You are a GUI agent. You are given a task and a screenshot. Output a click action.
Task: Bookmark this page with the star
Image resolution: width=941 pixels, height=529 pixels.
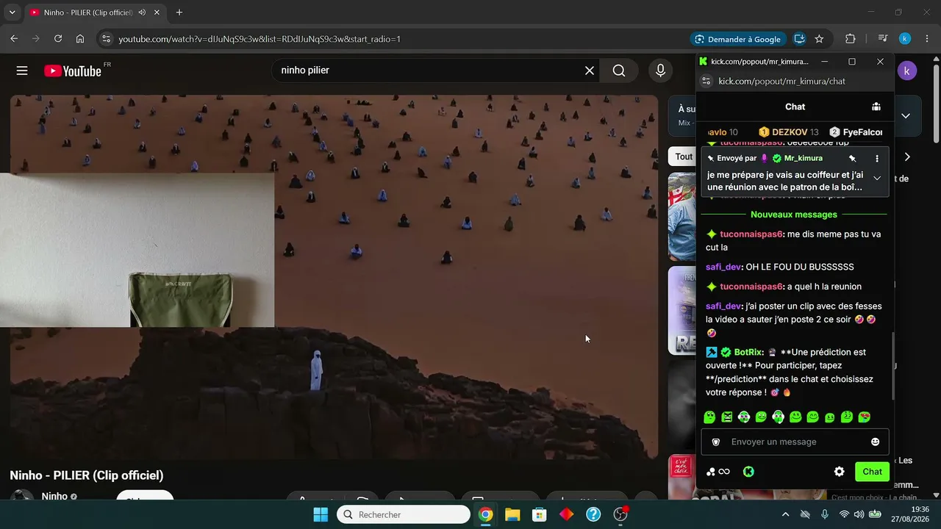(819, 39)
